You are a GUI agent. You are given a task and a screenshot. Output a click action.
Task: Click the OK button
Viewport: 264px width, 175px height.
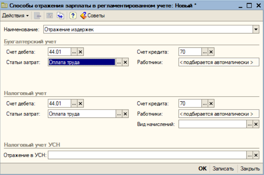pos(202,169)
